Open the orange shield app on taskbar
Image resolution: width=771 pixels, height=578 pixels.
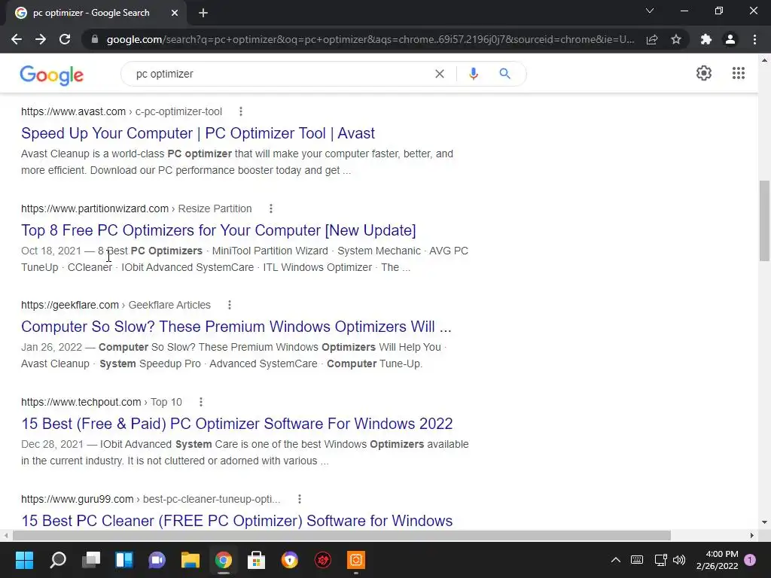tap(290, 560)
